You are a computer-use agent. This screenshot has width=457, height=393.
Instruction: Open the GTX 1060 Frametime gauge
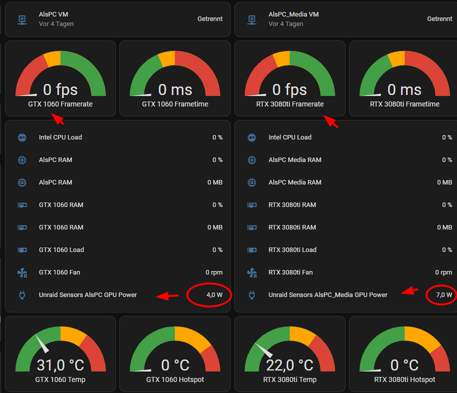coord(175,79)
